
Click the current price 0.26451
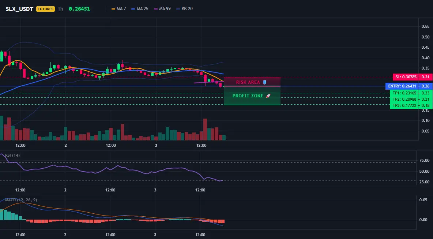[79, 9]
